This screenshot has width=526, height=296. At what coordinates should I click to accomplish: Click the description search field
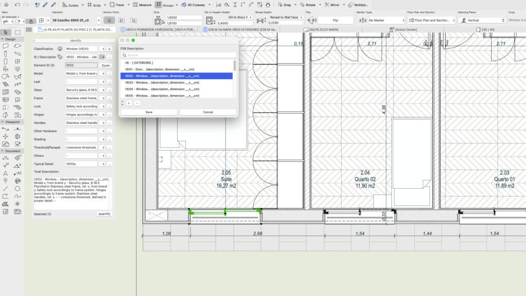[x=178, y=55]
